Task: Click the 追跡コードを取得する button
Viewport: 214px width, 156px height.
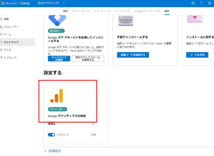Action: [x=133, y=55]
